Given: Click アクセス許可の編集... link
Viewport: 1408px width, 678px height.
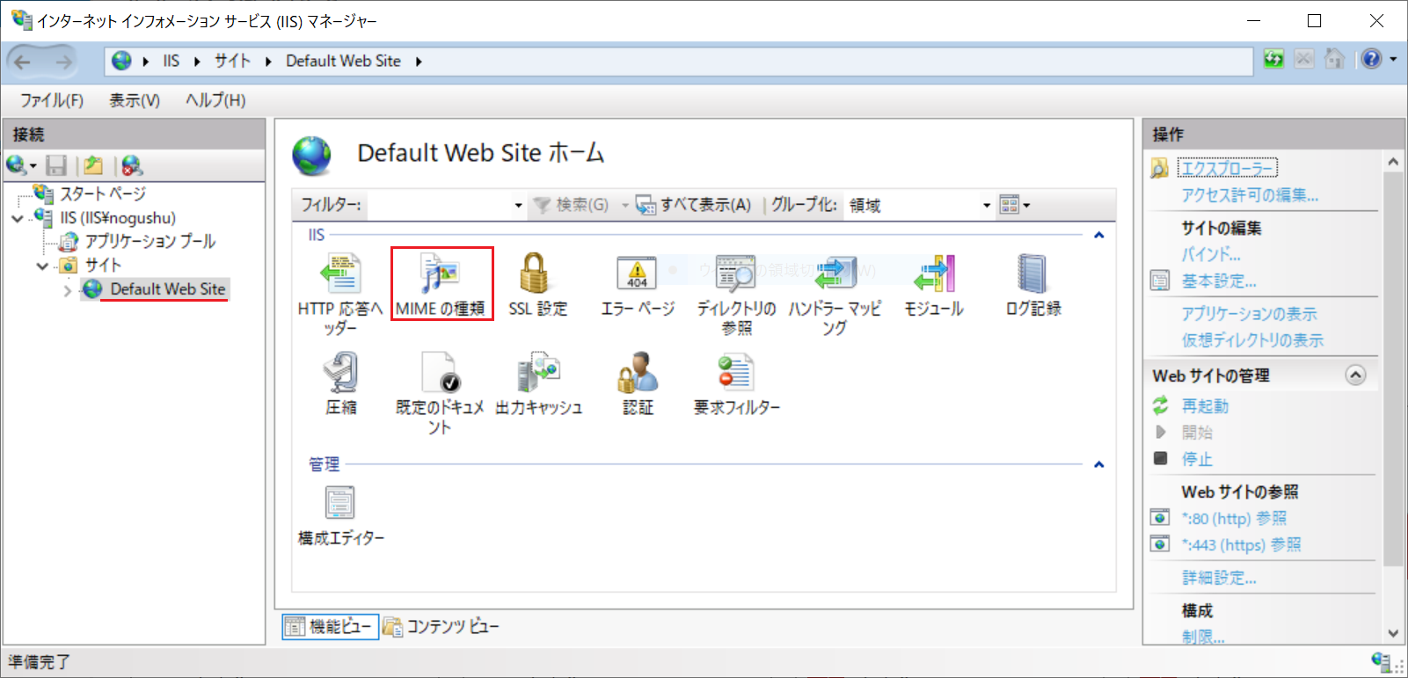Looking at the screenshot, I should [1250, 195].
